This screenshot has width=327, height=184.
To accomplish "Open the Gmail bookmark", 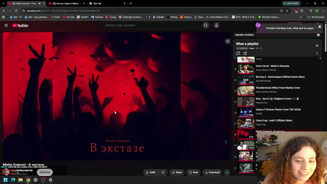I will [55, 17].
